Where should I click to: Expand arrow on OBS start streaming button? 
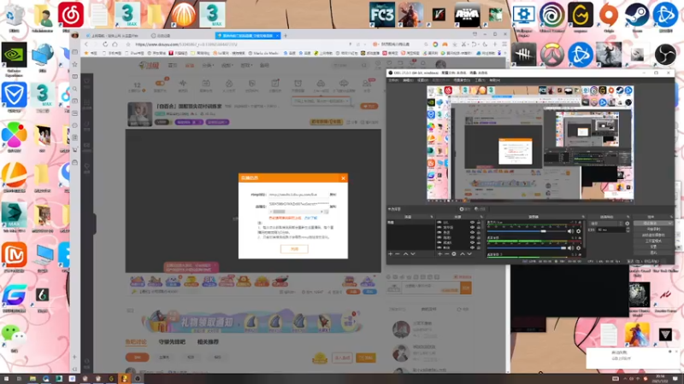[669, 224]
